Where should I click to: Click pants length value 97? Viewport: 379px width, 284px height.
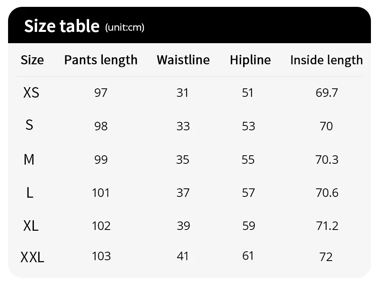[x=101, y=93]
